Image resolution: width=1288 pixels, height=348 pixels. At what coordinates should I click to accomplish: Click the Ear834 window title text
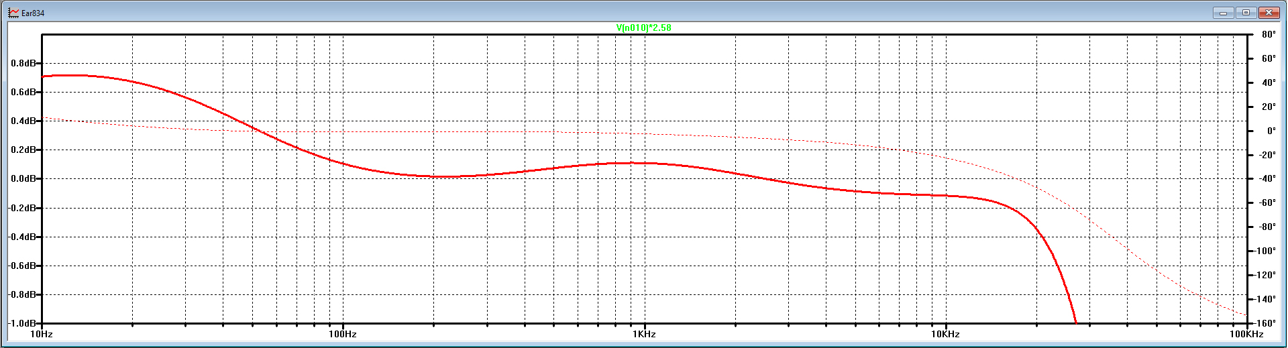coord(33,13)
